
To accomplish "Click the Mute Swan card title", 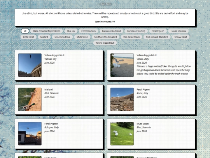I will point(142,124).
